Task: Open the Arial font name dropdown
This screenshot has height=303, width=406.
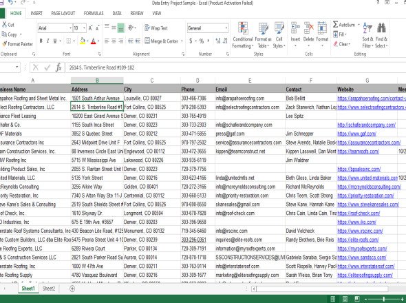Action: 70,28
